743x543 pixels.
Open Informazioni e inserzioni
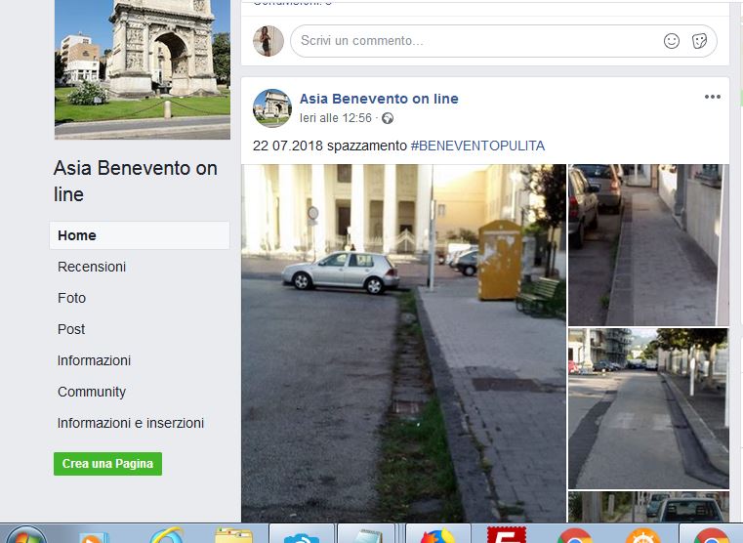[x=131, y=423]
